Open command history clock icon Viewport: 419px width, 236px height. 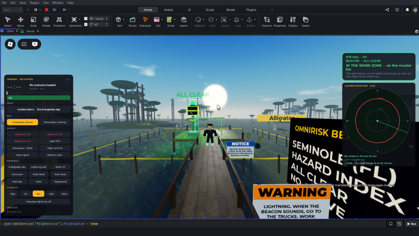399,224
